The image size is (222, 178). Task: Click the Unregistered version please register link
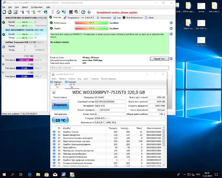click(117, 12)
